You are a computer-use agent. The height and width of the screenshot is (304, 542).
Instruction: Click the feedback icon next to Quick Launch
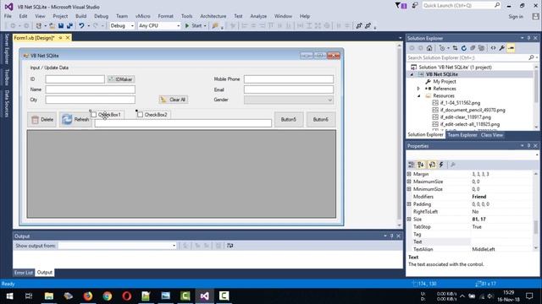415,5
